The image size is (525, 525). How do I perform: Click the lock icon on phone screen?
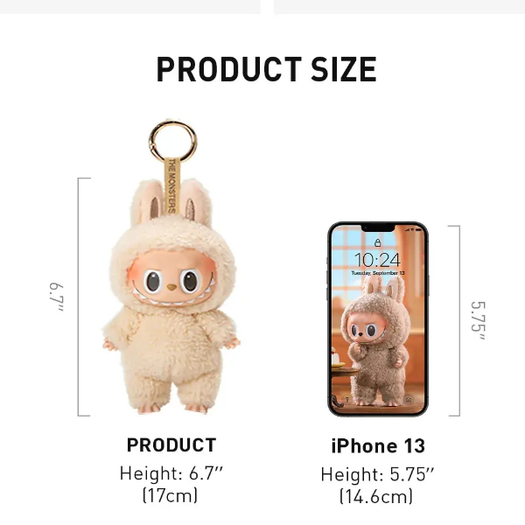pos(378,242)
